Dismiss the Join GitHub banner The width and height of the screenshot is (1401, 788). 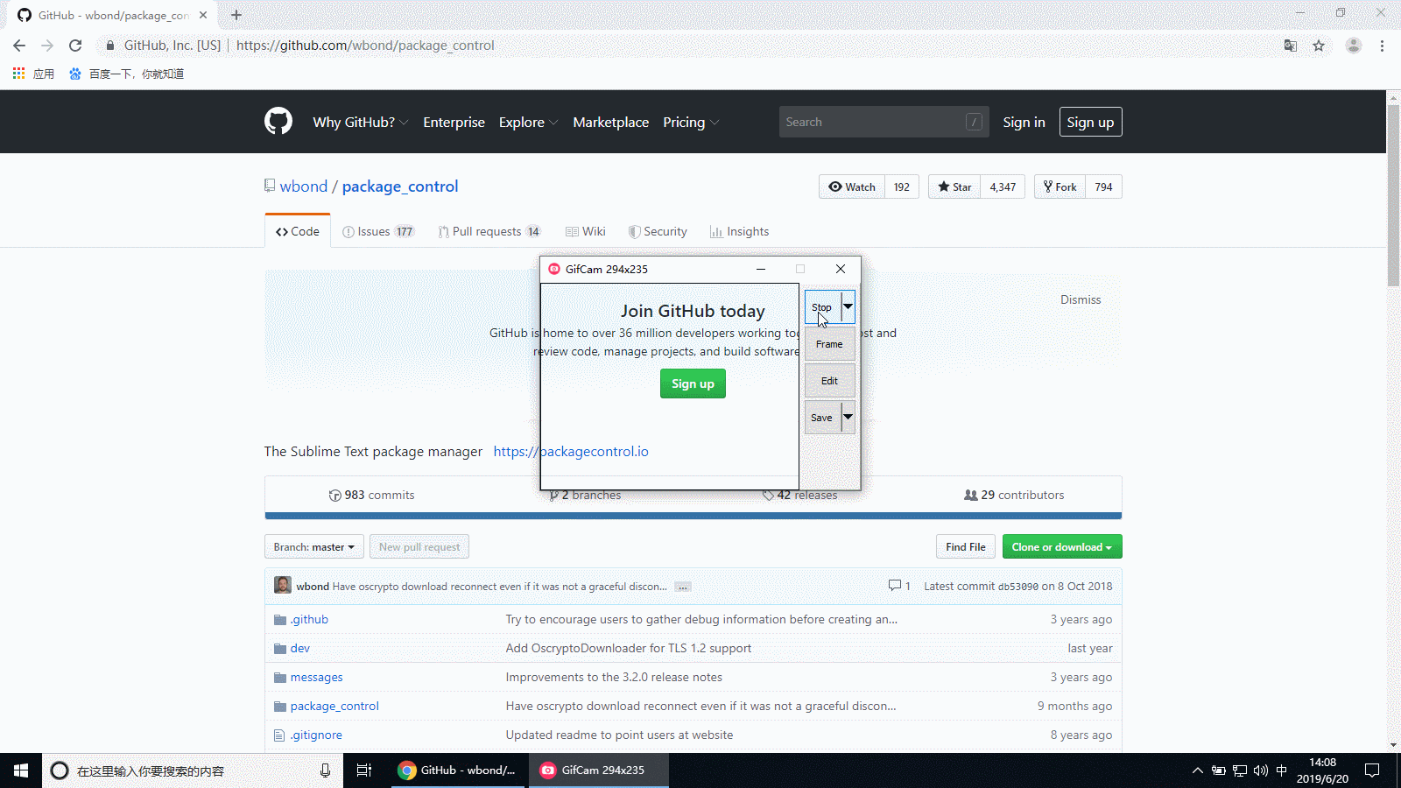1081,299
